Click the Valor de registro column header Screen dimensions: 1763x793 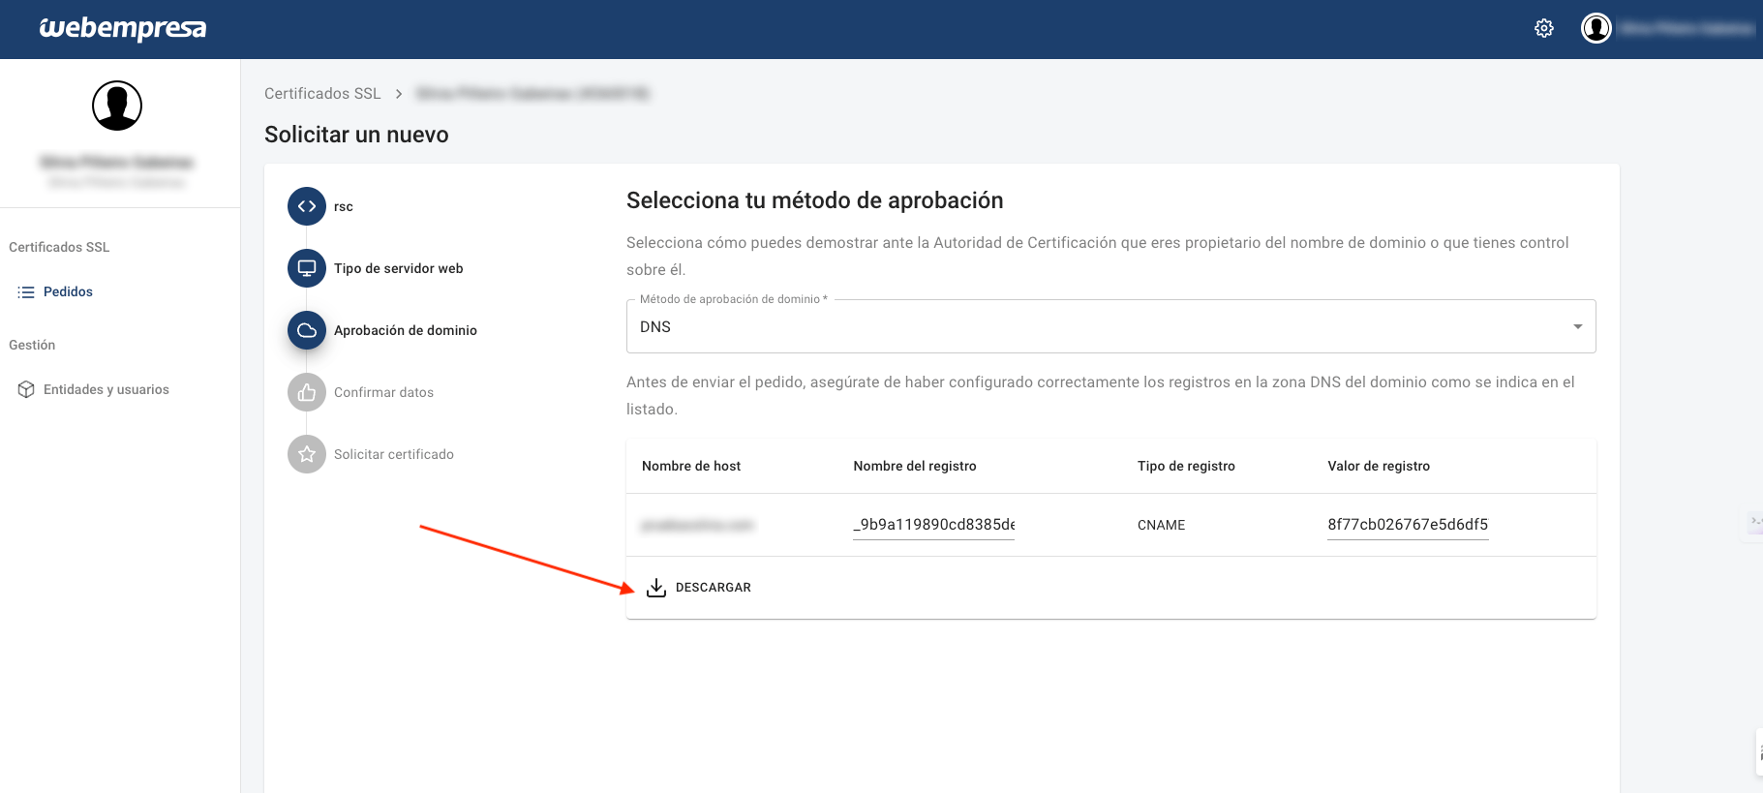(x=1379, y=466)
